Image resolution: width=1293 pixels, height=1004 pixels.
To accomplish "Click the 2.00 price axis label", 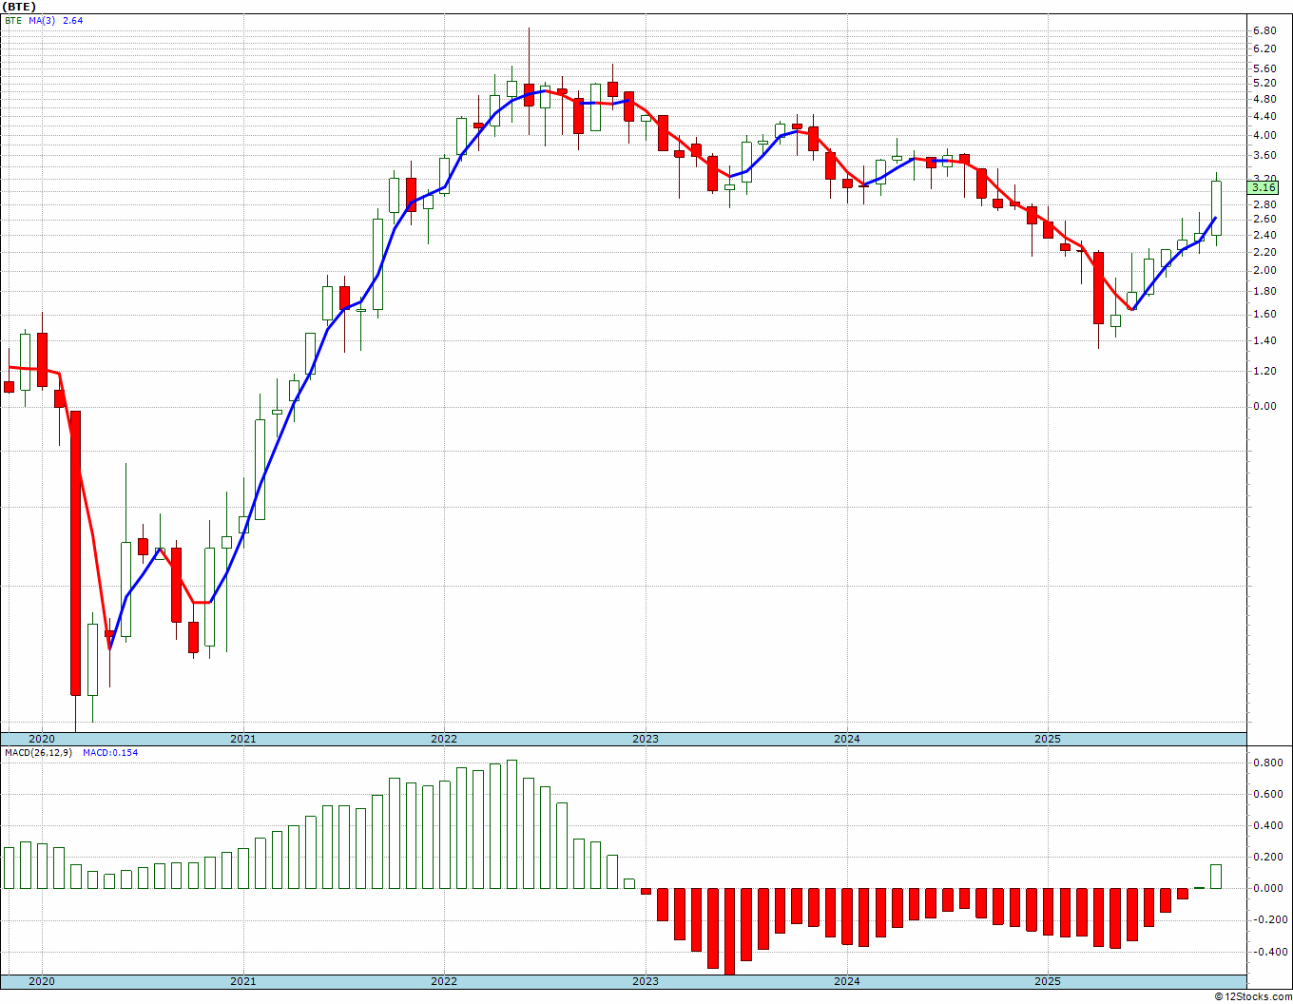I will 1264,270.
